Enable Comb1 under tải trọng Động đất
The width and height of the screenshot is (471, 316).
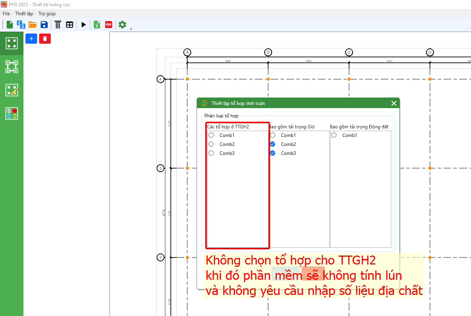[x=334, y=135]
